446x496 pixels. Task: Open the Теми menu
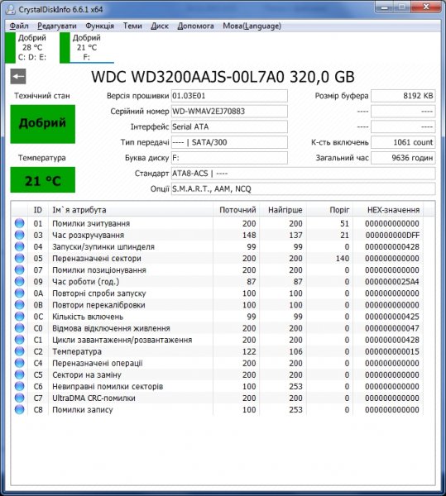click(132, 26)
